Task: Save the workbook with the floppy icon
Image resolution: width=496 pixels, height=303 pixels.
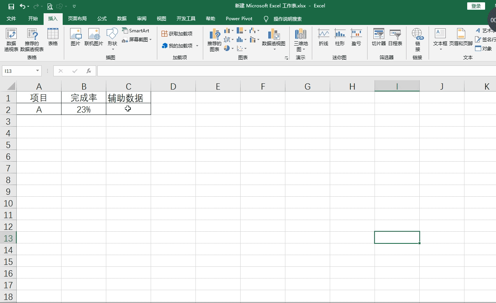Action: coord(11,6)
